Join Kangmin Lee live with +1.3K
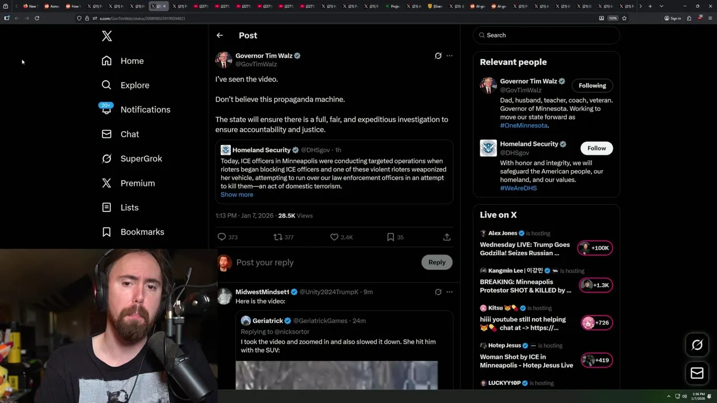 tap(595, 285)
